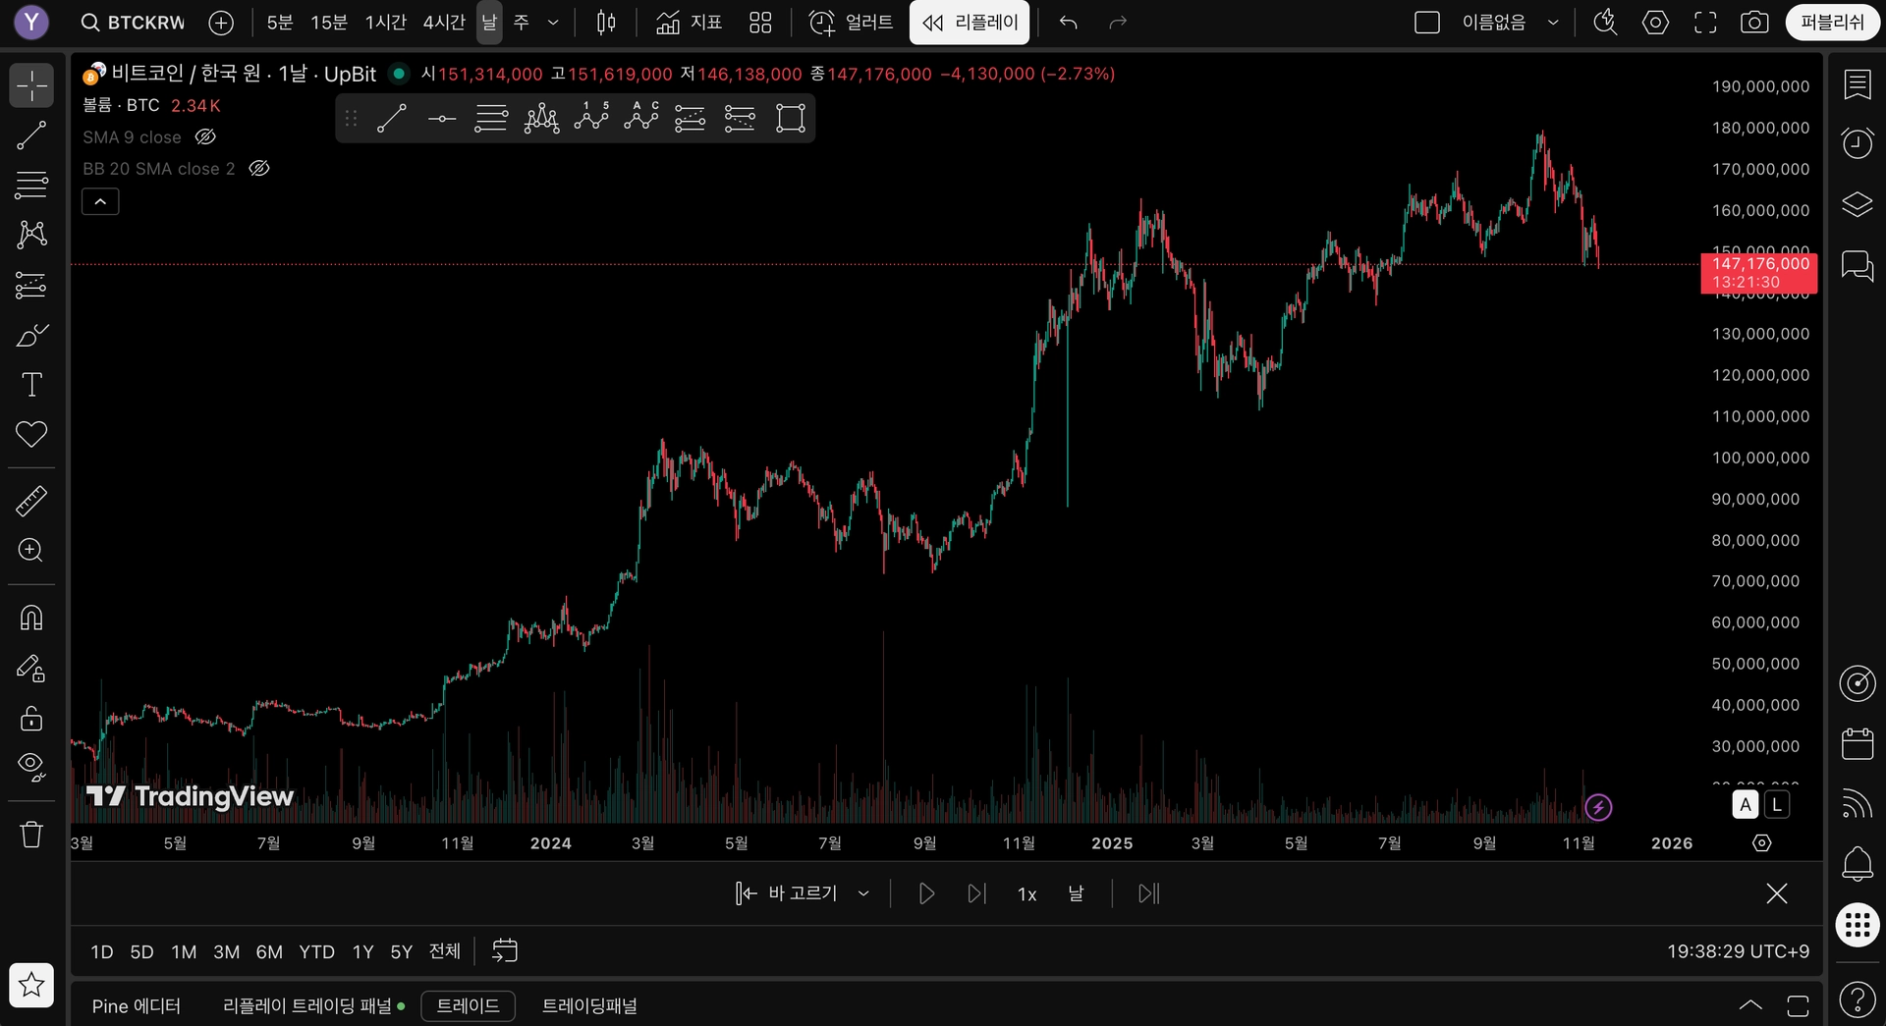Expand the time interval dropdown
Image resolution: width=1886 pixels, height=1026 pixels.
[554, 23]
